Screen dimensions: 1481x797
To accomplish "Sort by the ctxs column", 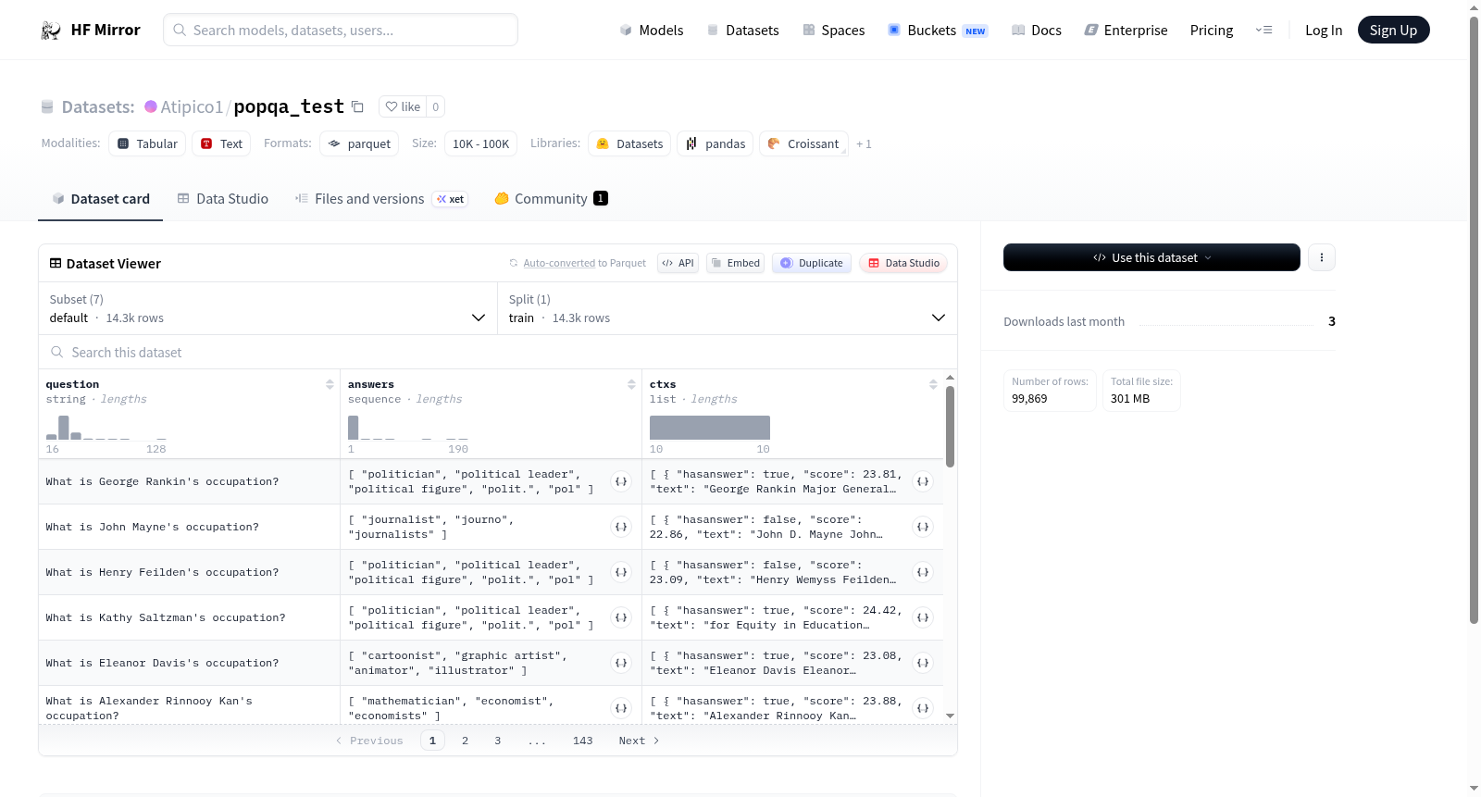I will coord(933,384).
